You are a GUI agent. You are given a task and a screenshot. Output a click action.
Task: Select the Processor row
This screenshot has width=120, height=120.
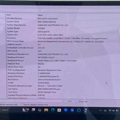coord(57,38)
